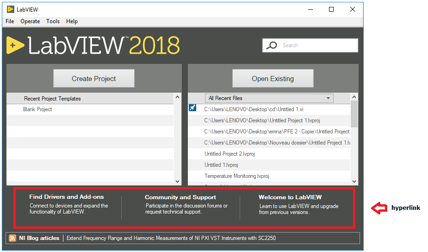Open Untitled Project 2.lvproj

point(230,154)
